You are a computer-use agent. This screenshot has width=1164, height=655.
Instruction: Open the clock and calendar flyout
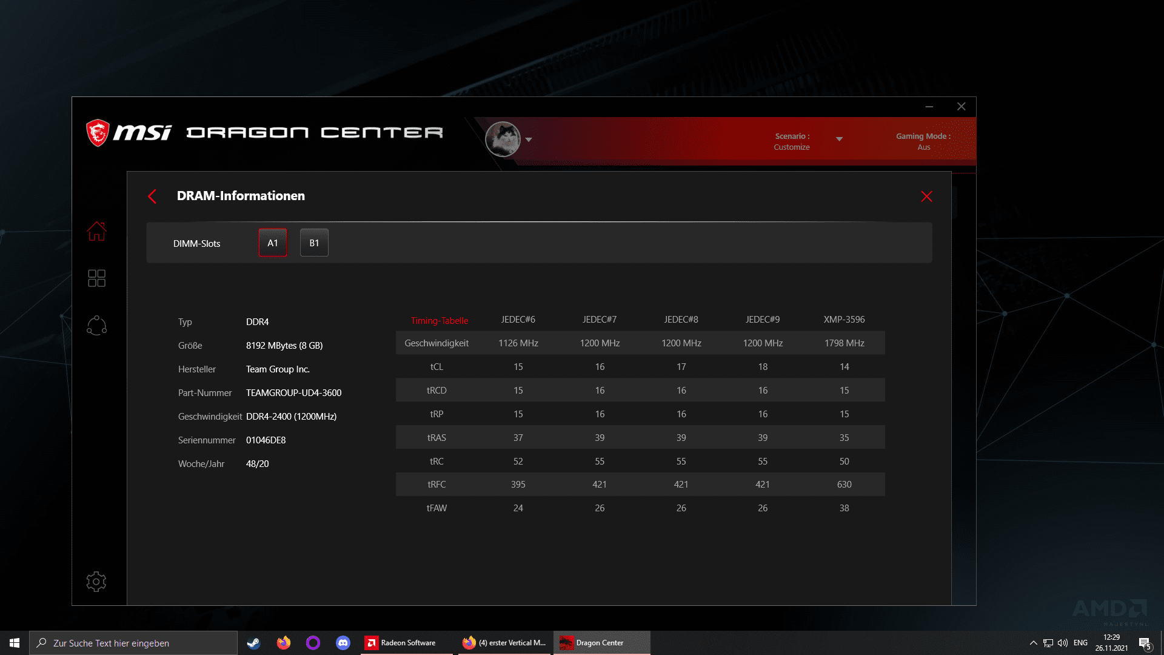coord(1111,643)
